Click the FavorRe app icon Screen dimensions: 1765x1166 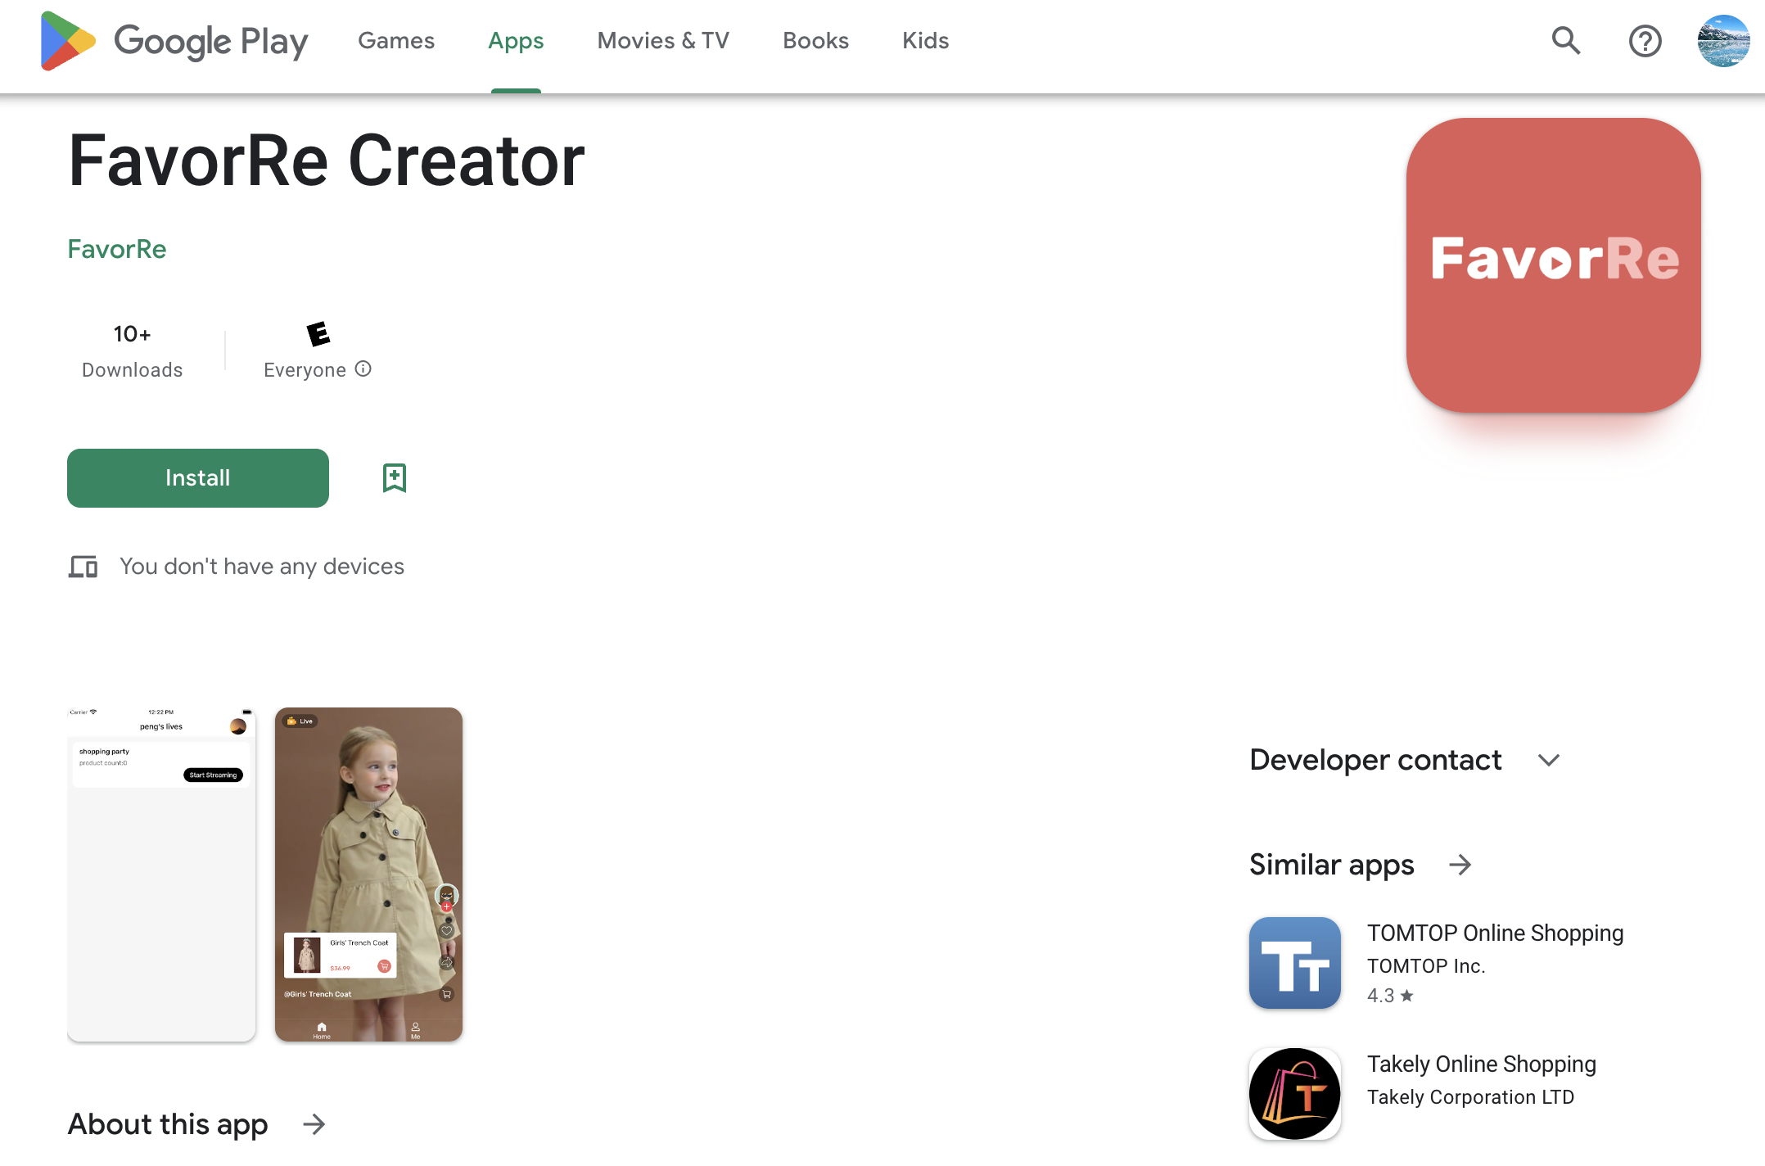click(1553, 265)
